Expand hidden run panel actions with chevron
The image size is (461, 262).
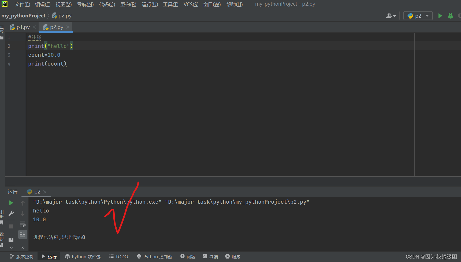click(11, 247)
